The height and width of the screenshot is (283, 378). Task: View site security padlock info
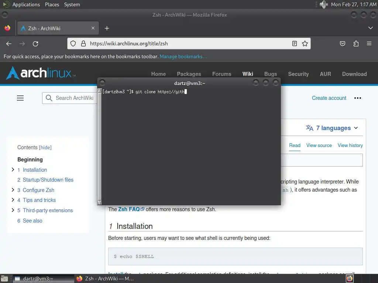(83, 43)
